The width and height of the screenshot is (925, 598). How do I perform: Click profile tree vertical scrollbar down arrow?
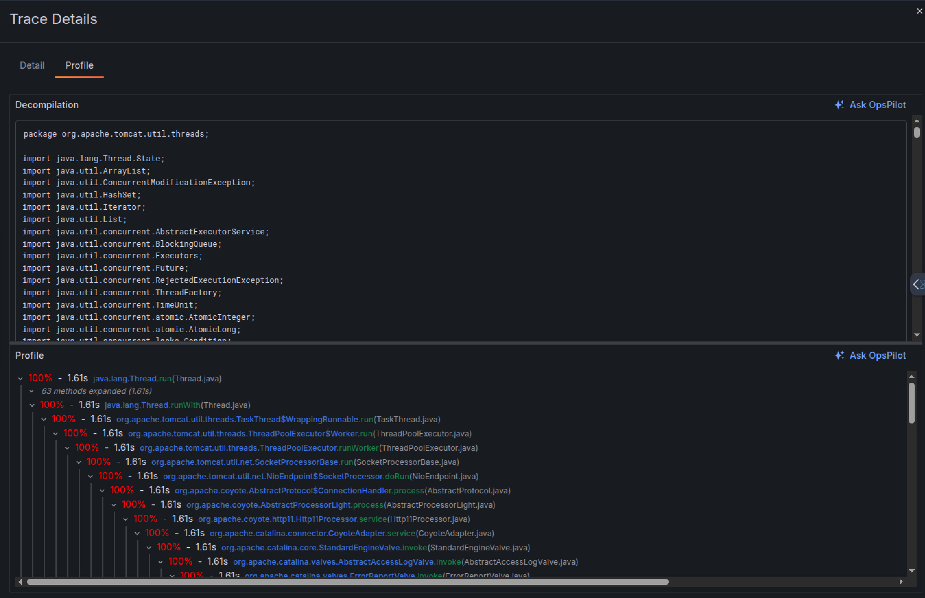(911, 570)
